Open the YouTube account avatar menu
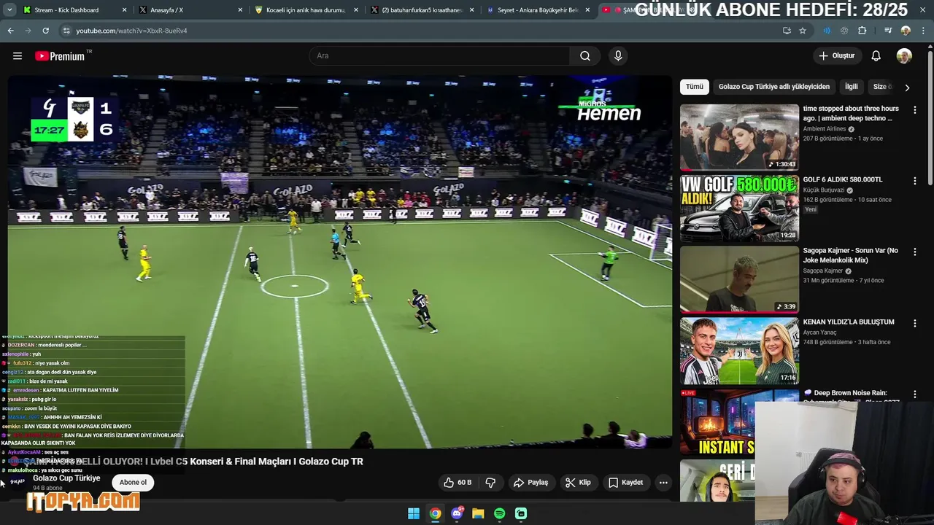This screenshot has height=525, width=934. coord(904,56)
